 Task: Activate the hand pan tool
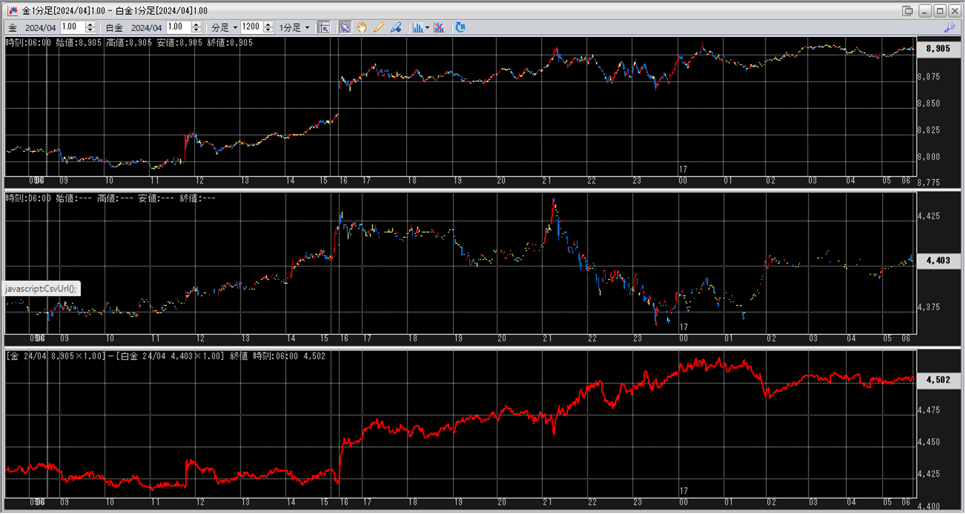pos(362,28)
